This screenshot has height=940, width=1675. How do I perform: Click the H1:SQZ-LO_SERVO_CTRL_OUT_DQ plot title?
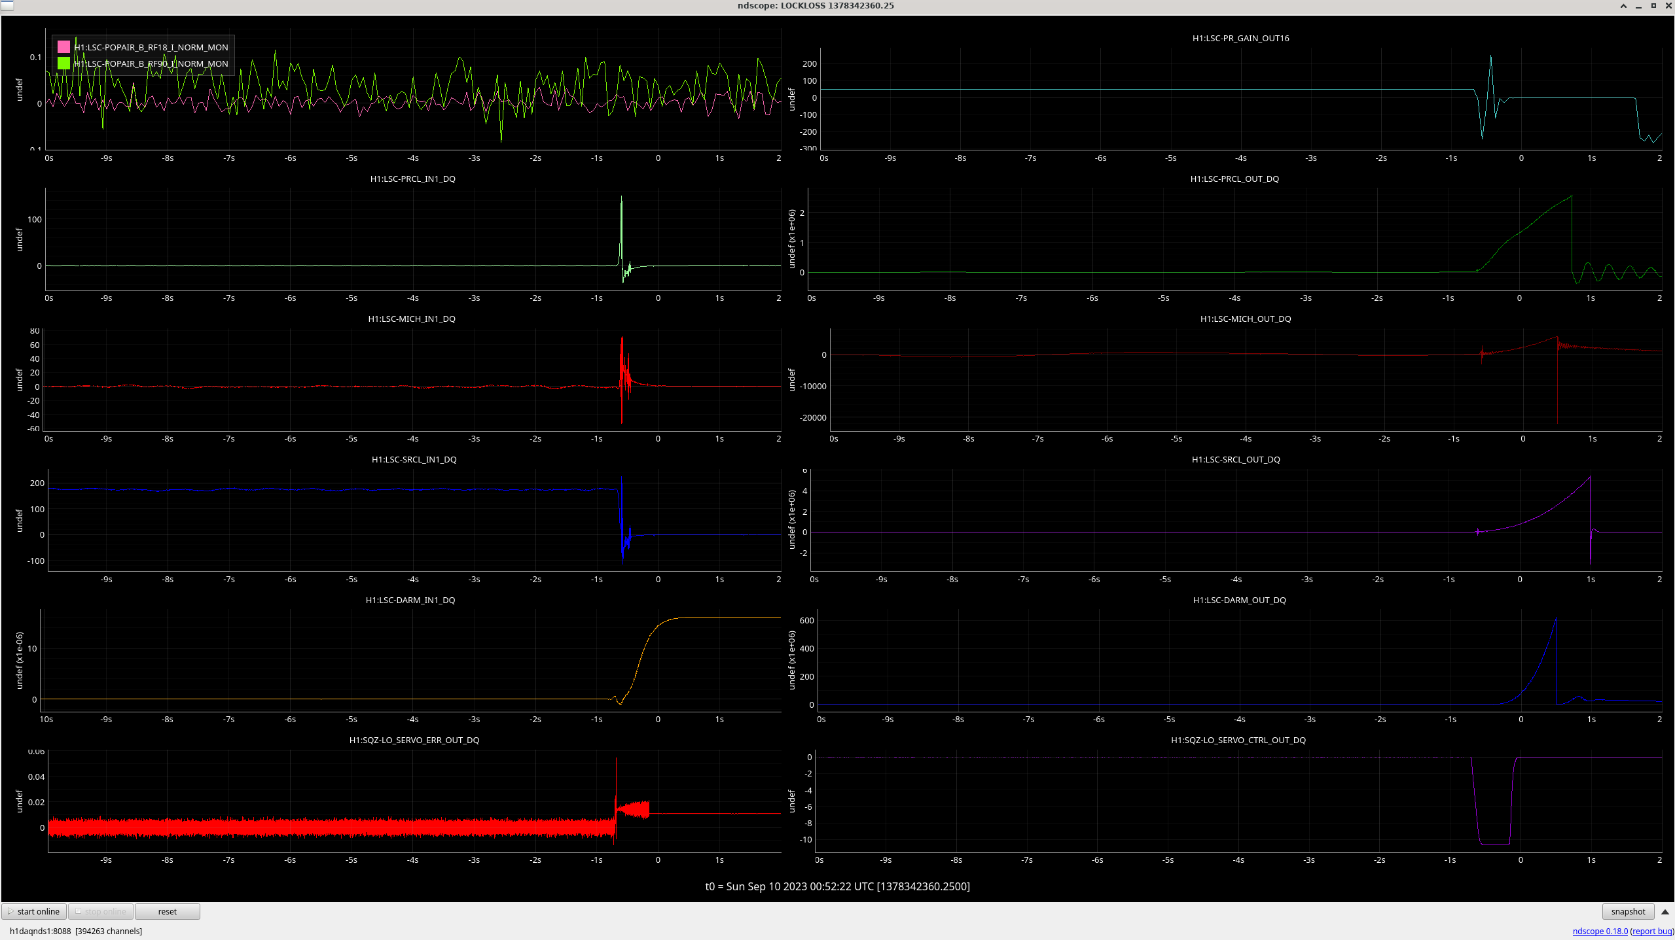point(1238,740)
